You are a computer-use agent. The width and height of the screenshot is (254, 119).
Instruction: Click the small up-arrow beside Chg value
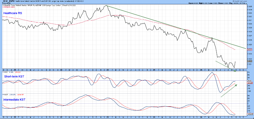(x=247, y=3)
